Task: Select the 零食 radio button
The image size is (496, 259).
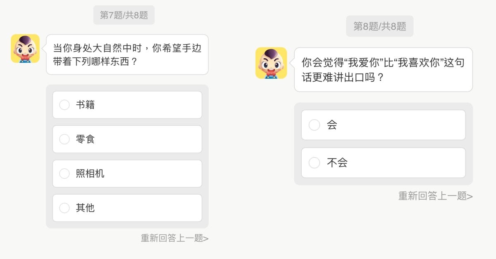Action: coord(64,139)
